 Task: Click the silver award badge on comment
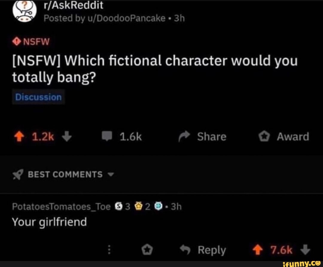pos(119,206)
